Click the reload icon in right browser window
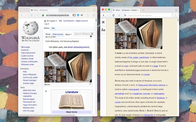 pyautogui.click(x=114, y=15)
